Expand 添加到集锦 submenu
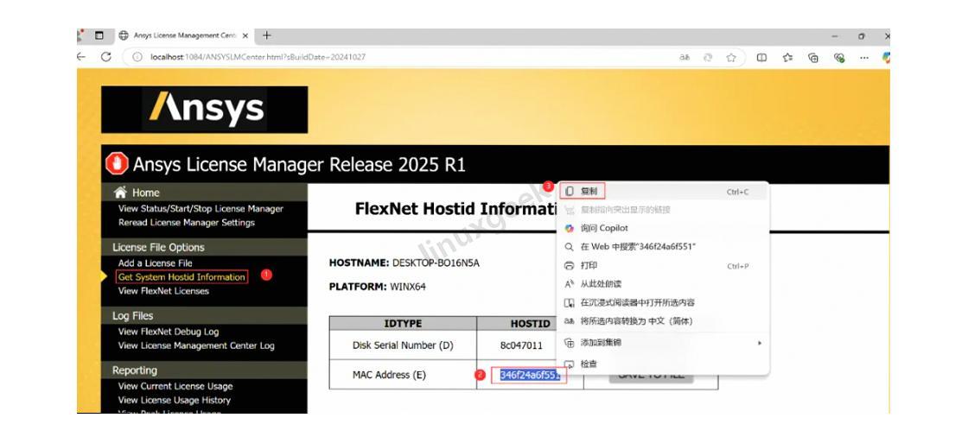Image resolution: width=968 pixels, height=443 pixels. 662,343
